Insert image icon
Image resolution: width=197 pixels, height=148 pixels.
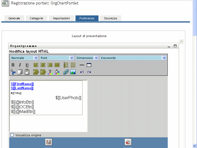point(73,72)
